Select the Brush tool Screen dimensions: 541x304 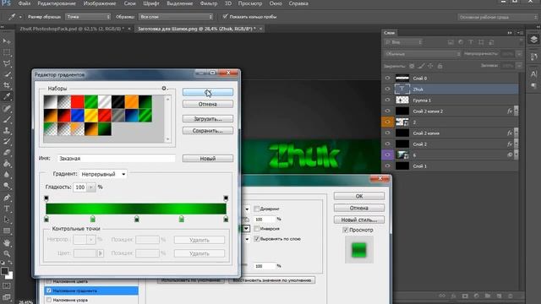click(x=7, y=119)
